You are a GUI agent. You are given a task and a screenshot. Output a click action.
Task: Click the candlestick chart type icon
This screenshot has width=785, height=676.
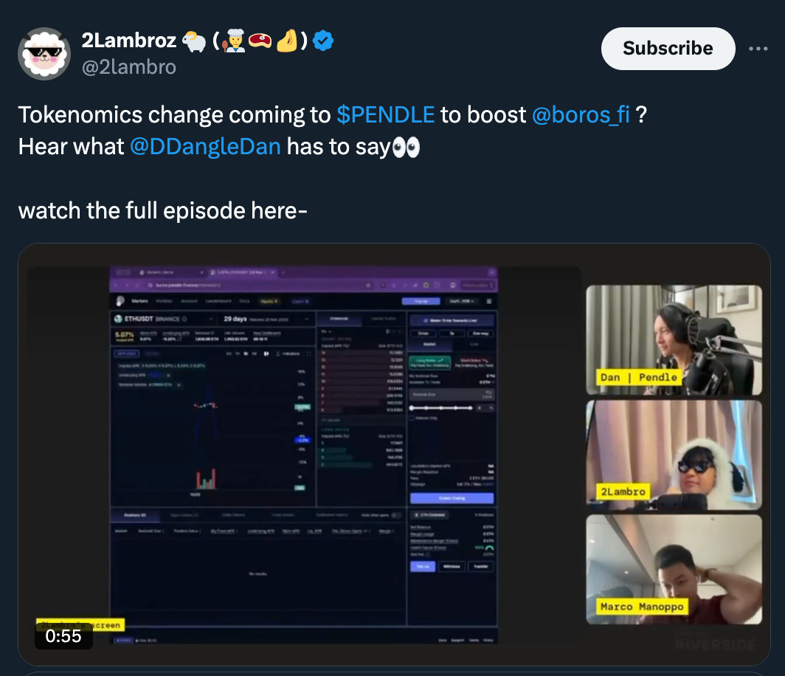[x=266, y=353]
